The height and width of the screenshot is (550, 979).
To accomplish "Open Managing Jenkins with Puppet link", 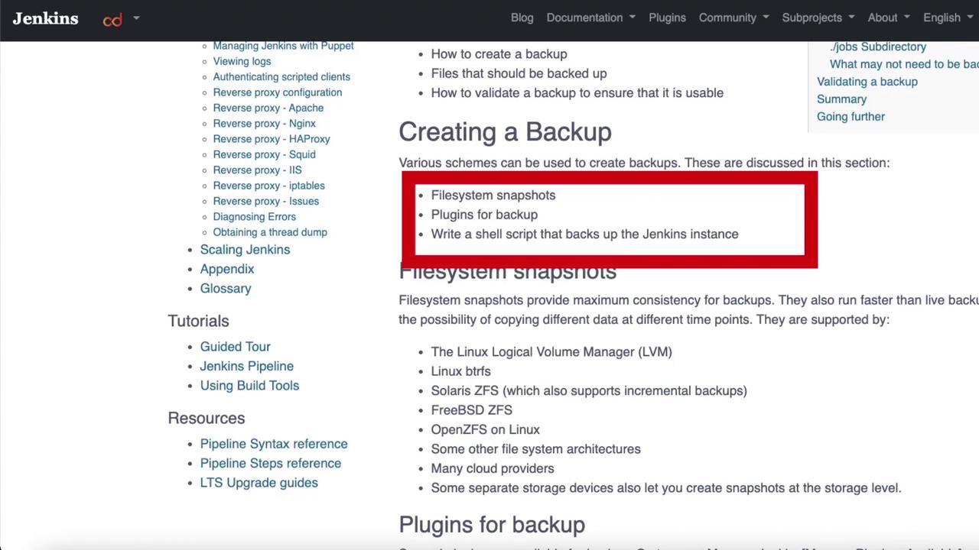I will point(283,46).
